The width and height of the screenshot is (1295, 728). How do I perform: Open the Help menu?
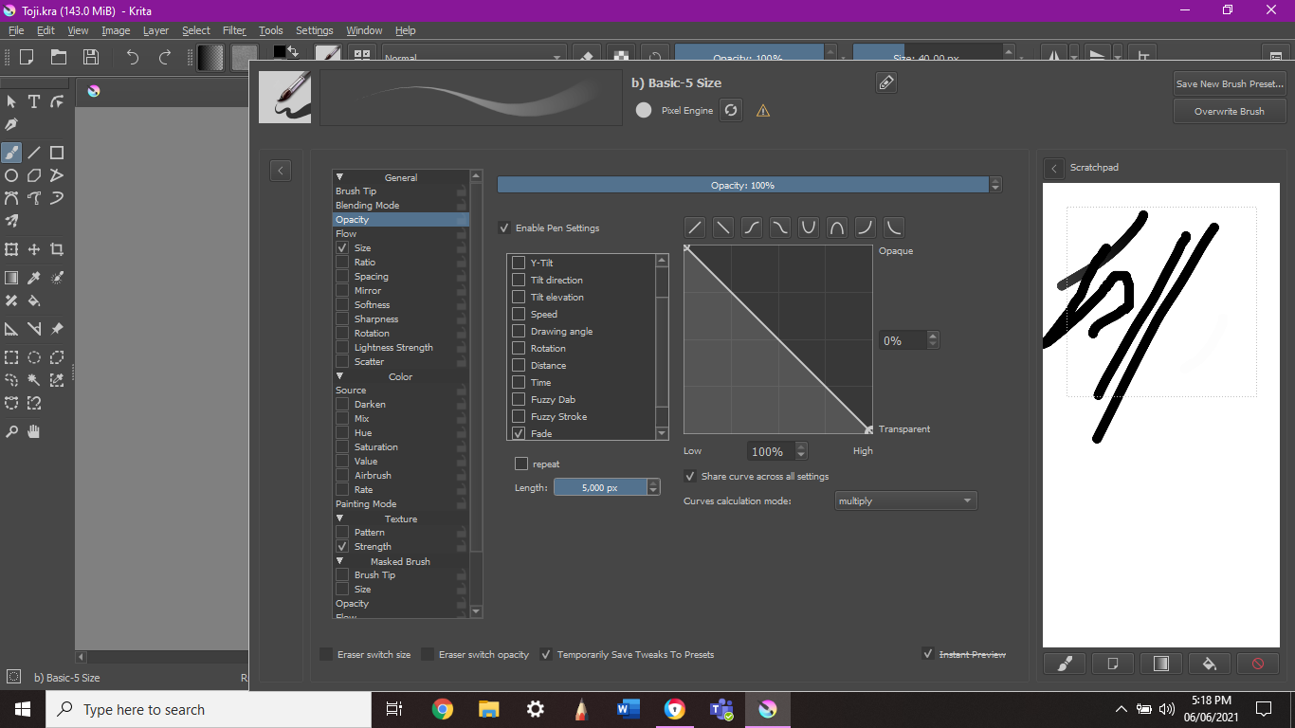point(406,30)
